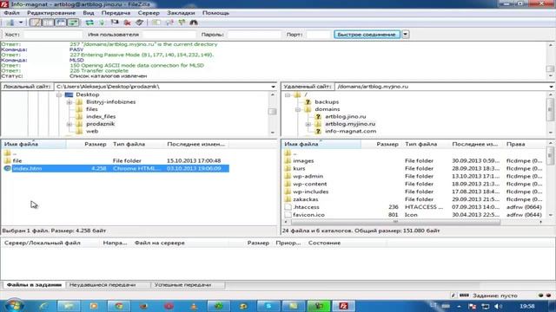Sort local files by Тип файла column
Viewport: 556px width, 312px height.
pos(129,145)
